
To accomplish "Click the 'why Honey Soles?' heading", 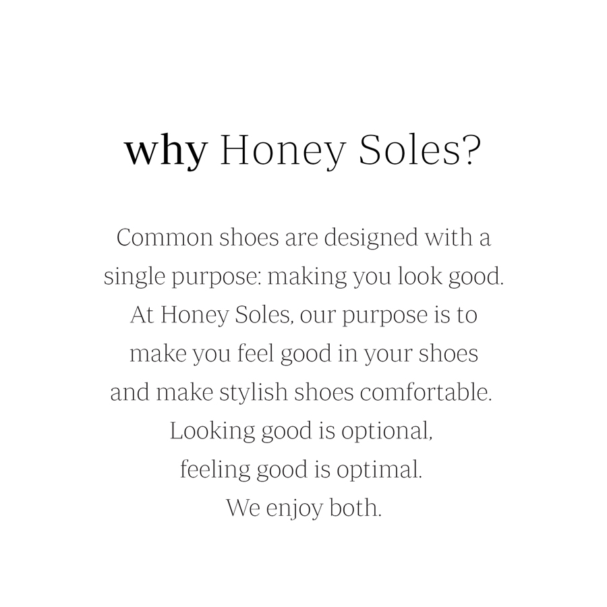I will click(303, 151).
